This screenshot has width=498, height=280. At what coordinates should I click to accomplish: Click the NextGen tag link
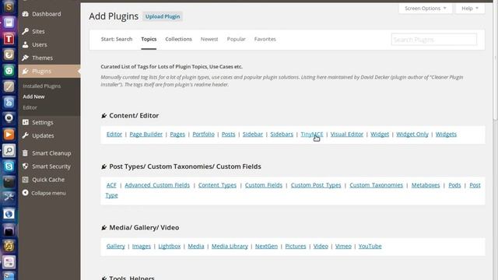point(266,246)
